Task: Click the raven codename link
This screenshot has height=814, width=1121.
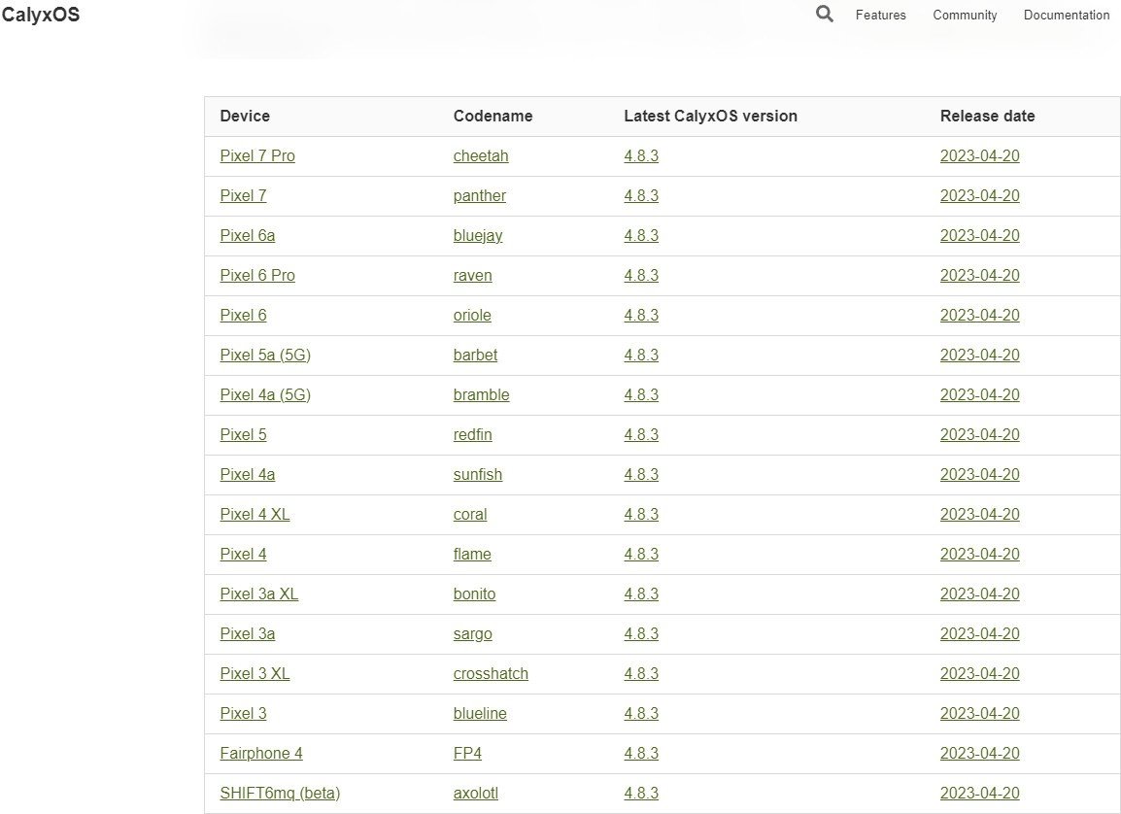Action: (472, 276)
